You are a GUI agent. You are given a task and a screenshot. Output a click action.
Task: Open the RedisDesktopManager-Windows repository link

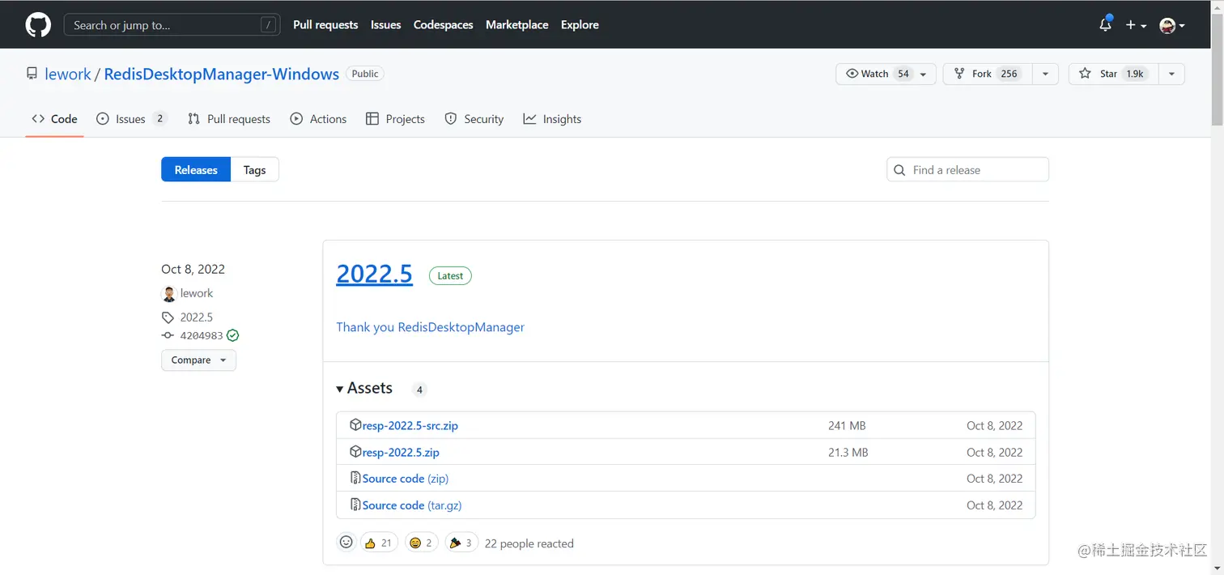(222, 74)
